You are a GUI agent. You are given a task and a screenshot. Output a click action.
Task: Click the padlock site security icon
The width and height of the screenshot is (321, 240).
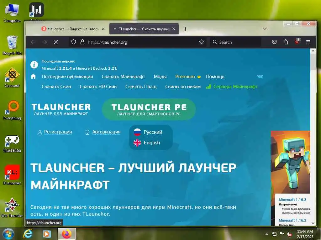82,42
